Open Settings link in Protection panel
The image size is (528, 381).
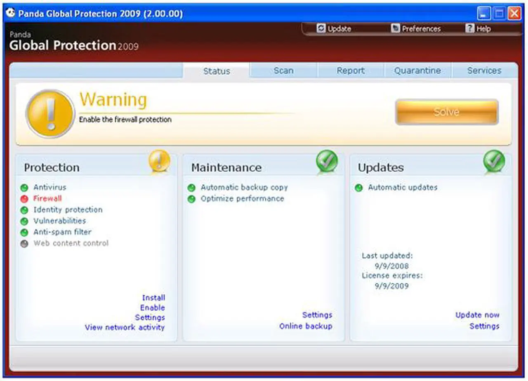click(x=150, y=317)
